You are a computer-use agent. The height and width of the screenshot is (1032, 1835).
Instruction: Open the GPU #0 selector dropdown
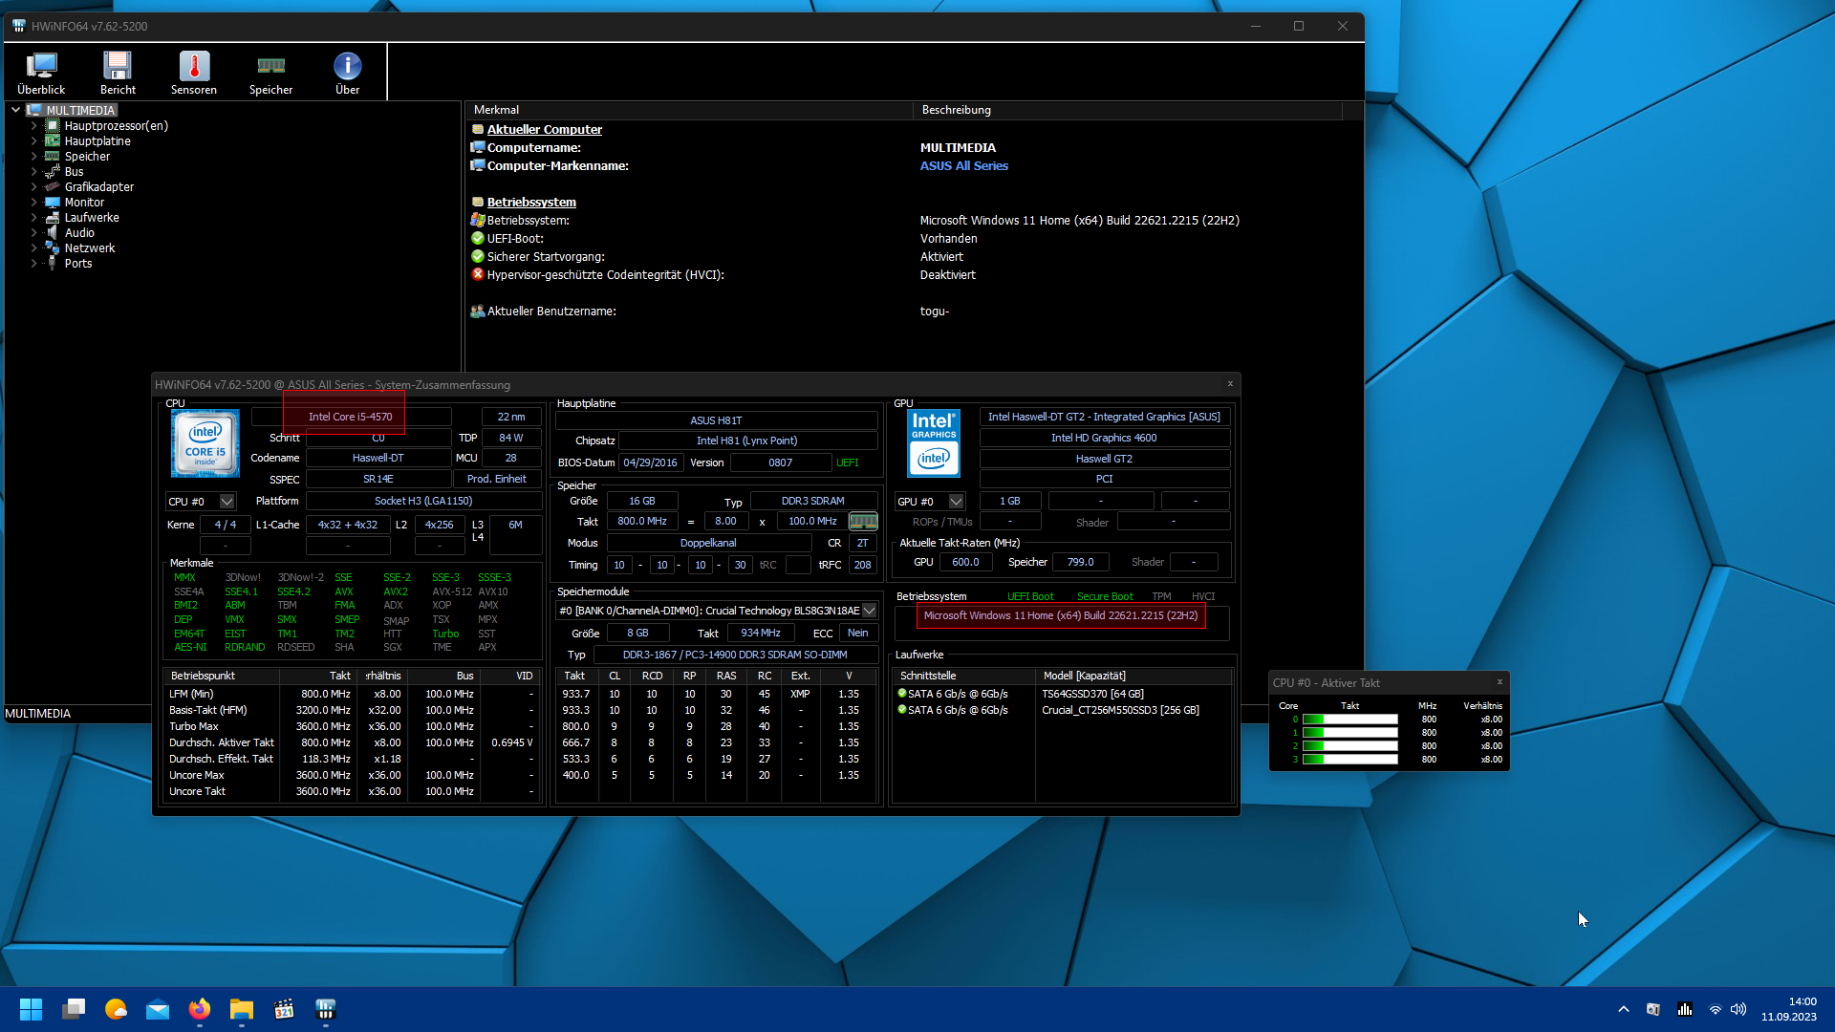click(956, 502)
